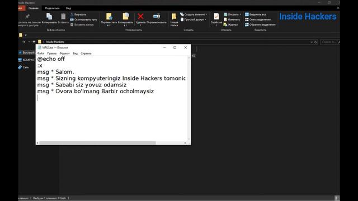Image resolution: width=358 pixels, height=201 pixels.
Task: Click the Forward arrow in Explorer navigation
Action: click(24, 42)
